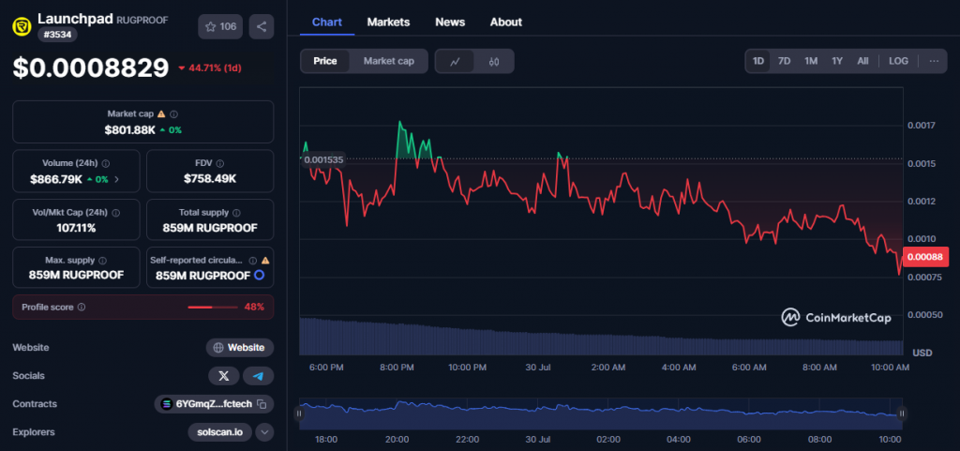Click the $758.49K FDV value
The height and width of the screenshot is (451, 960).
[210, 179]
